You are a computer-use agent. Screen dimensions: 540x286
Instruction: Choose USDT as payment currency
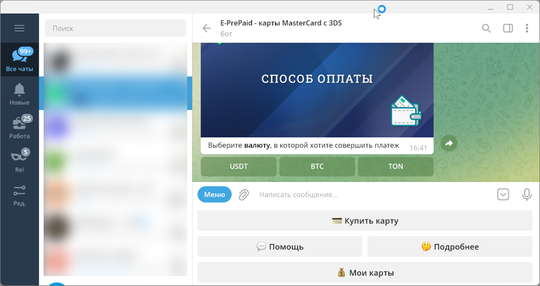[238, 167]
